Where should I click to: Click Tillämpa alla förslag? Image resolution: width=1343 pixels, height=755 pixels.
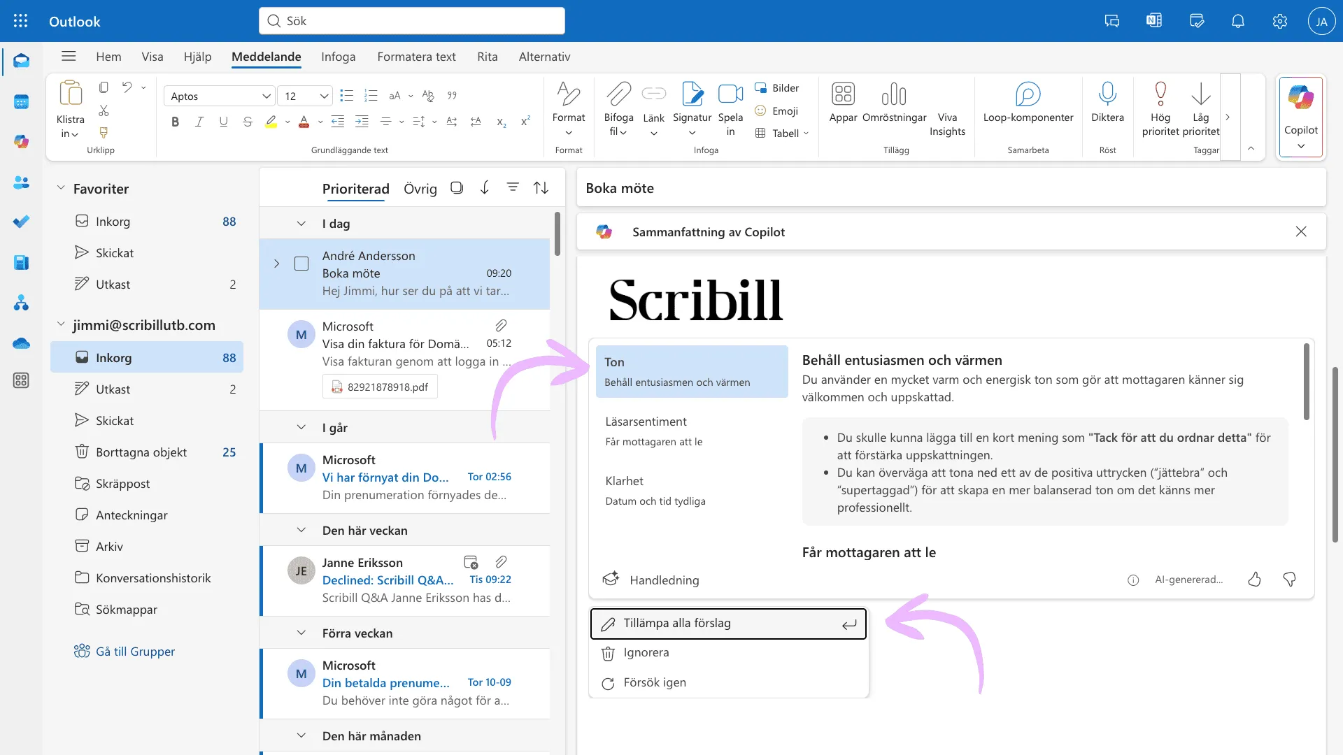[728, 624]
